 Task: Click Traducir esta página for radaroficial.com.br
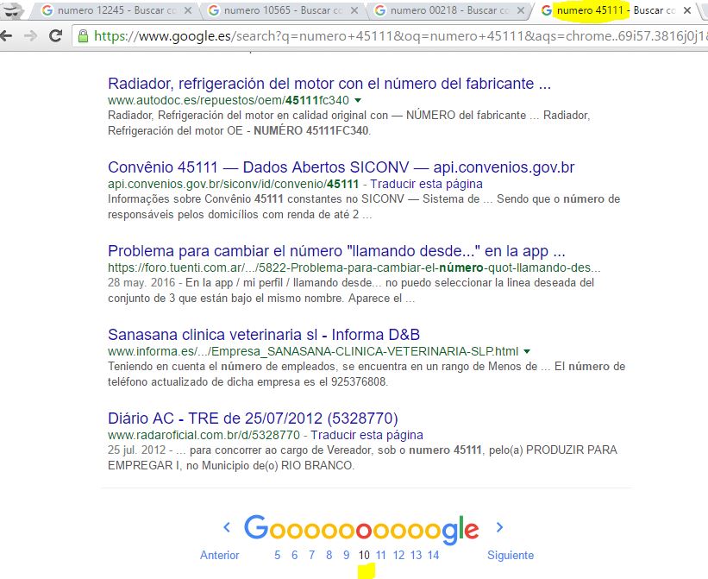(x=367, y=435)
